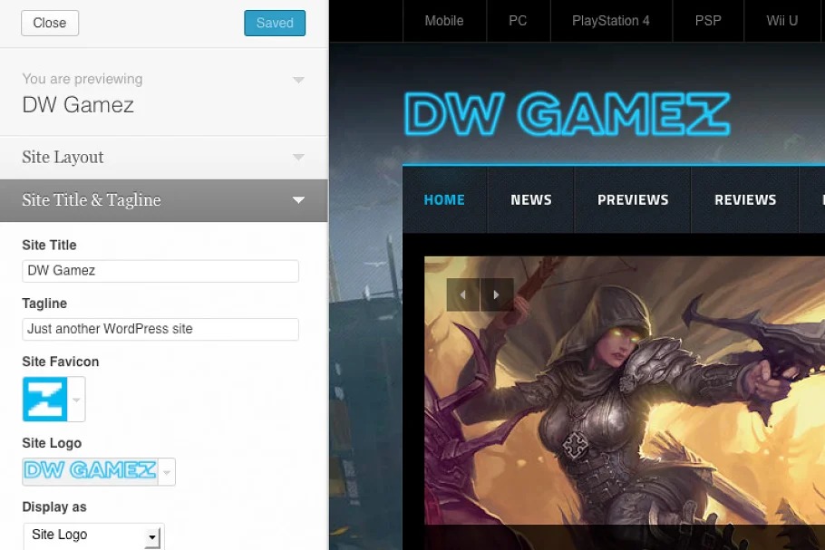Click the Site Favicon Z image
Viewport: 825px width, 550px height.
point(44,400)
